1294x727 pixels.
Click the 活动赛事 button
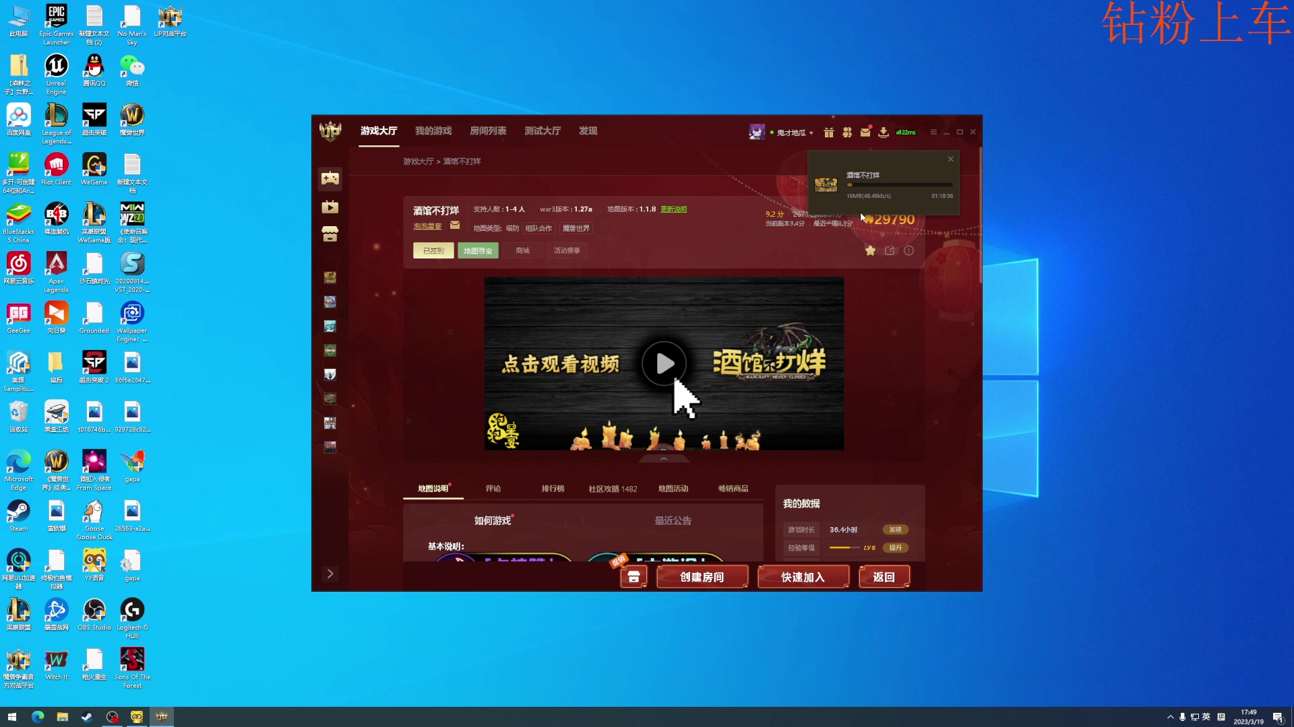tap(567, 250)
